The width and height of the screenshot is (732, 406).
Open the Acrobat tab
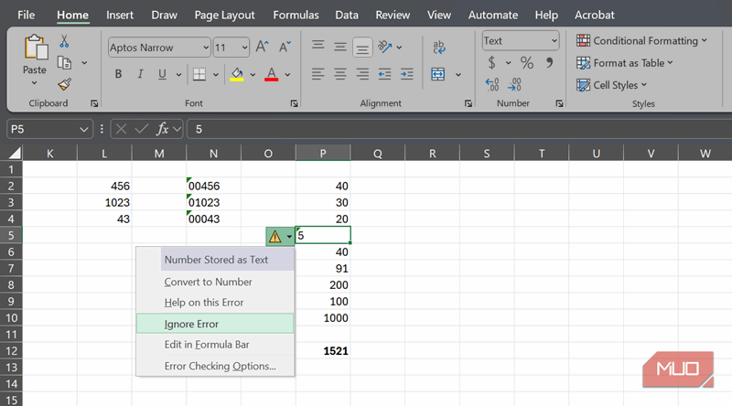coord(594,15)
